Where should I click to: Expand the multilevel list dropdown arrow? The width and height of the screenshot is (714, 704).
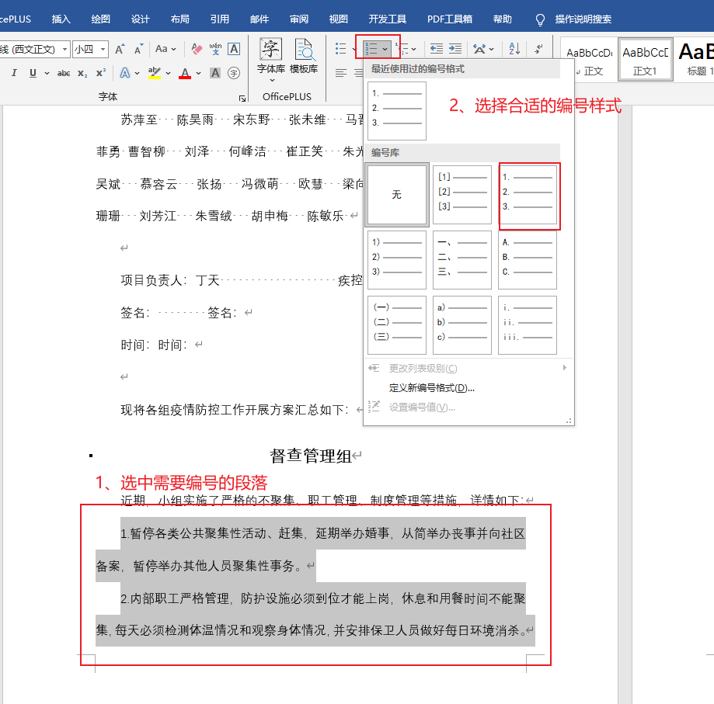pos(413,49)
